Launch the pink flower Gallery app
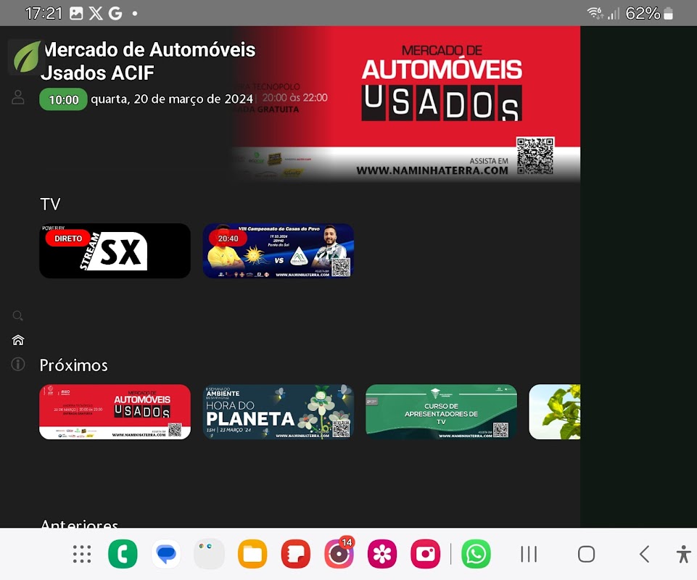697x580 pixels. tap(382, 554)
